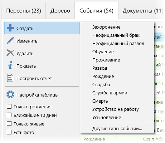Click the X Удалить icon
The image size is (165, 143).
coord(10,53)
